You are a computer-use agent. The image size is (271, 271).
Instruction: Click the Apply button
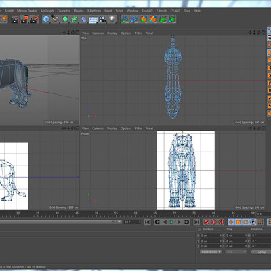(x=262, y=252)
